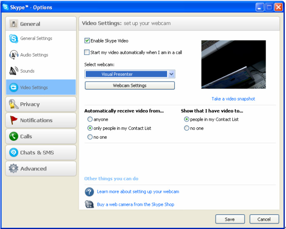Minimize the Skype Options window

pyautogui.click(x=259, y=7)
